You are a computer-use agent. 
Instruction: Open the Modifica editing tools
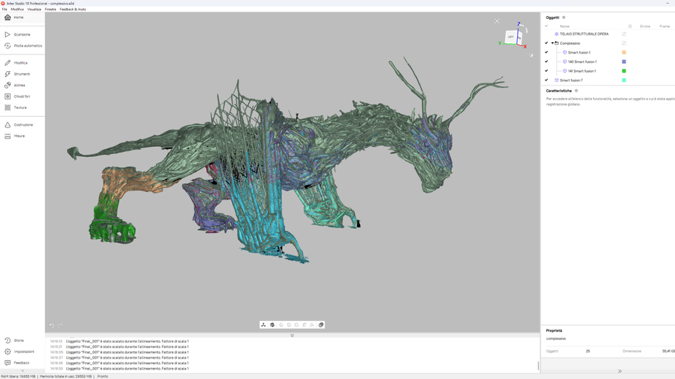pos(22,62)
